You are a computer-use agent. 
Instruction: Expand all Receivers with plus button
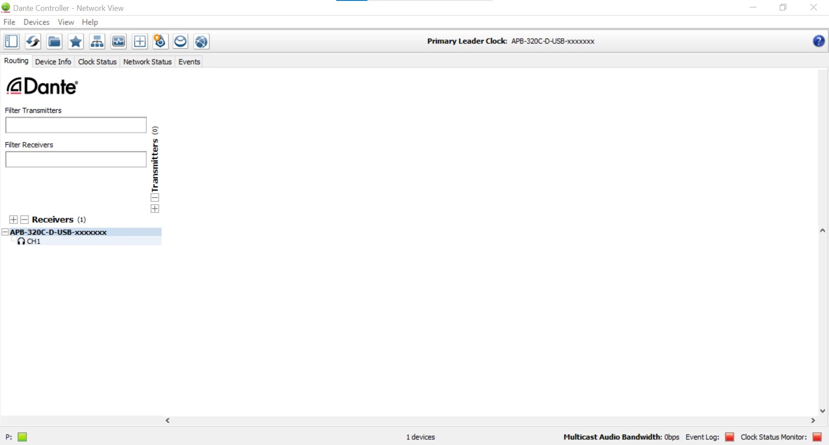pos(13,219)
